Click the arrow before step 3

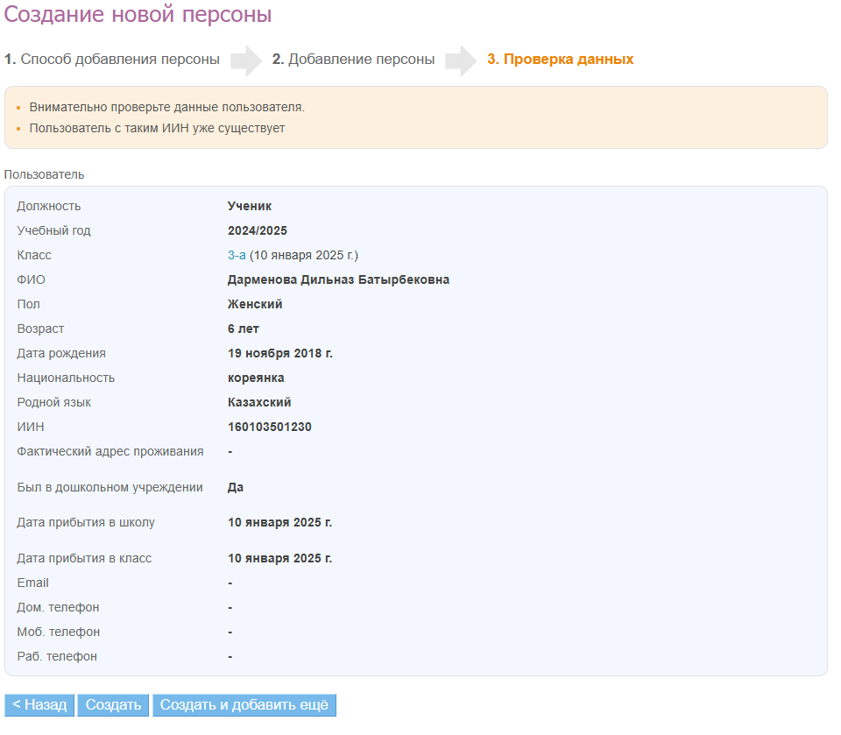pos(461,60)
